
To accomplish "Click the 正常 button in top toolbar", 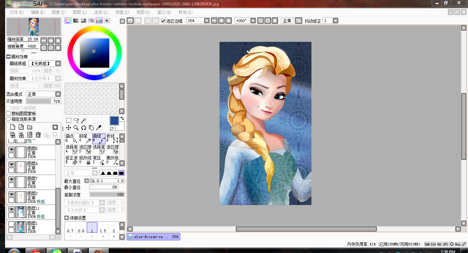I will tap(287, 21).
